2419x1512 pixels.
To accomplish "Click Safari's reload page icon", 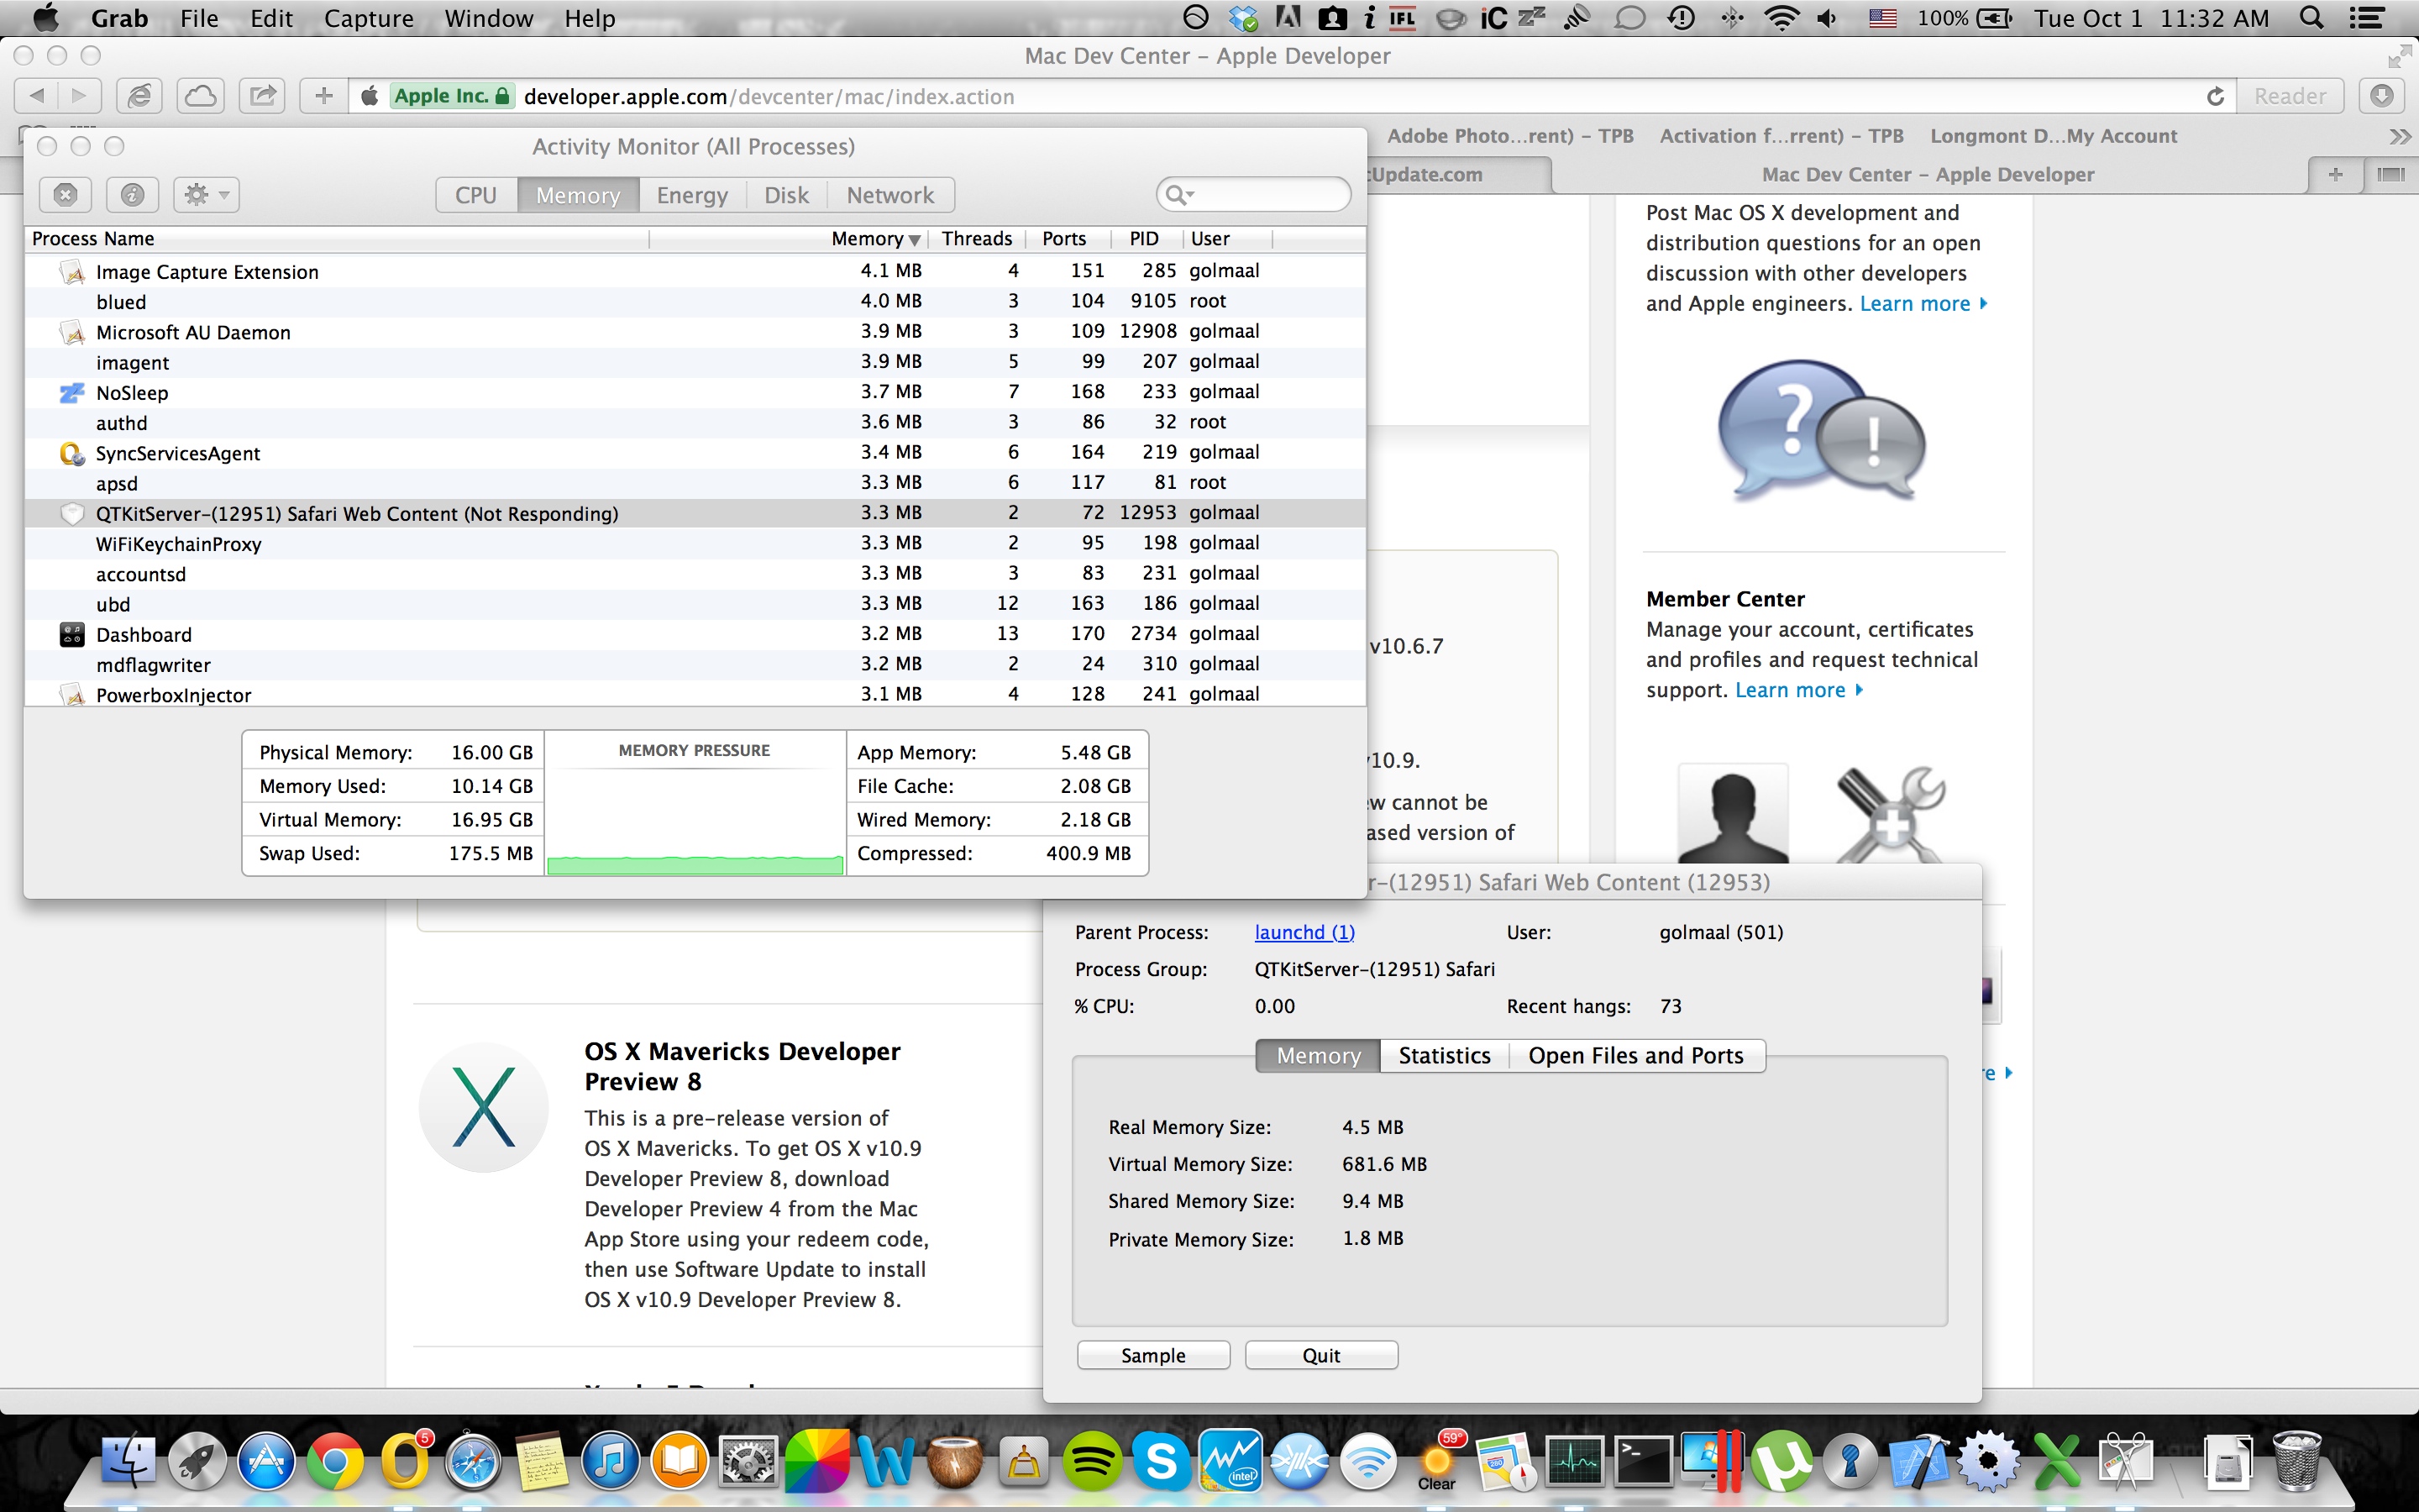I will pos(2215,96).
